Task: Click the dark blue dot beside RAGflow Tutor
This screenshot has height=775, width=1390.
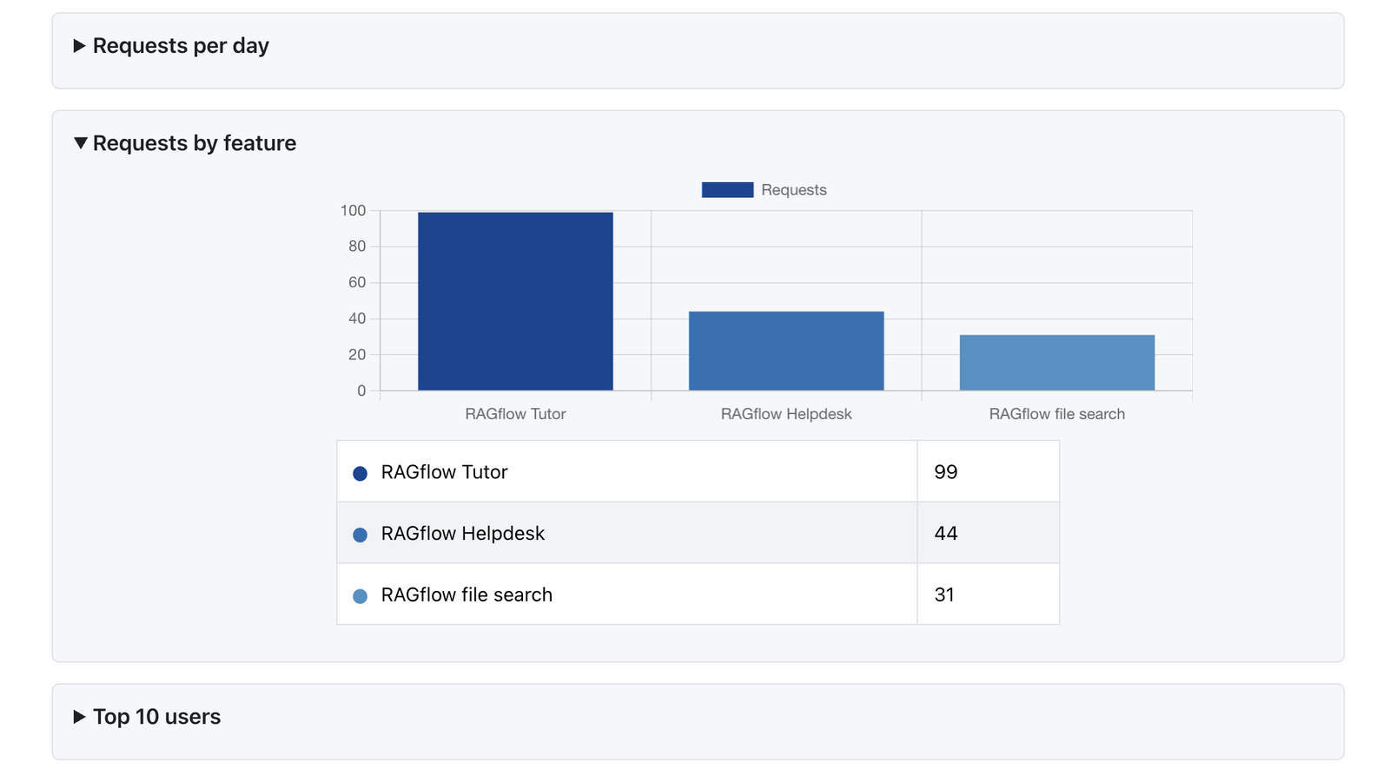Action: click(x=360, y=474)
